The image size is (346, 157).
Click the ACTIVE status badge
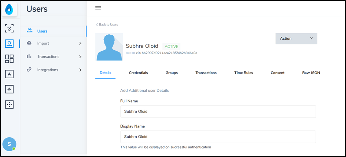pos(172,47)
